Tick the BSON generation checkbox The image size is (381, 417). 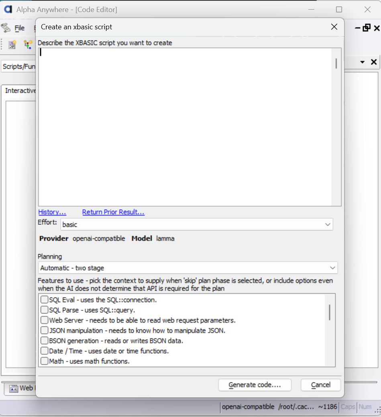pos(45,341)
